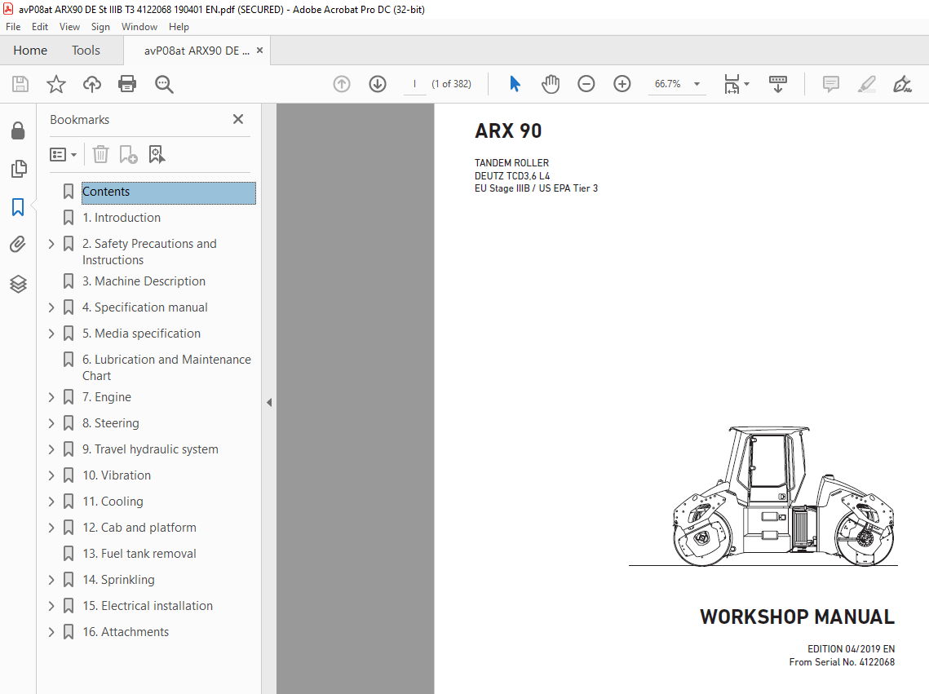Go to 7. Engine bookmark
The image size is (929, 694).
click(x=107, y=397)
